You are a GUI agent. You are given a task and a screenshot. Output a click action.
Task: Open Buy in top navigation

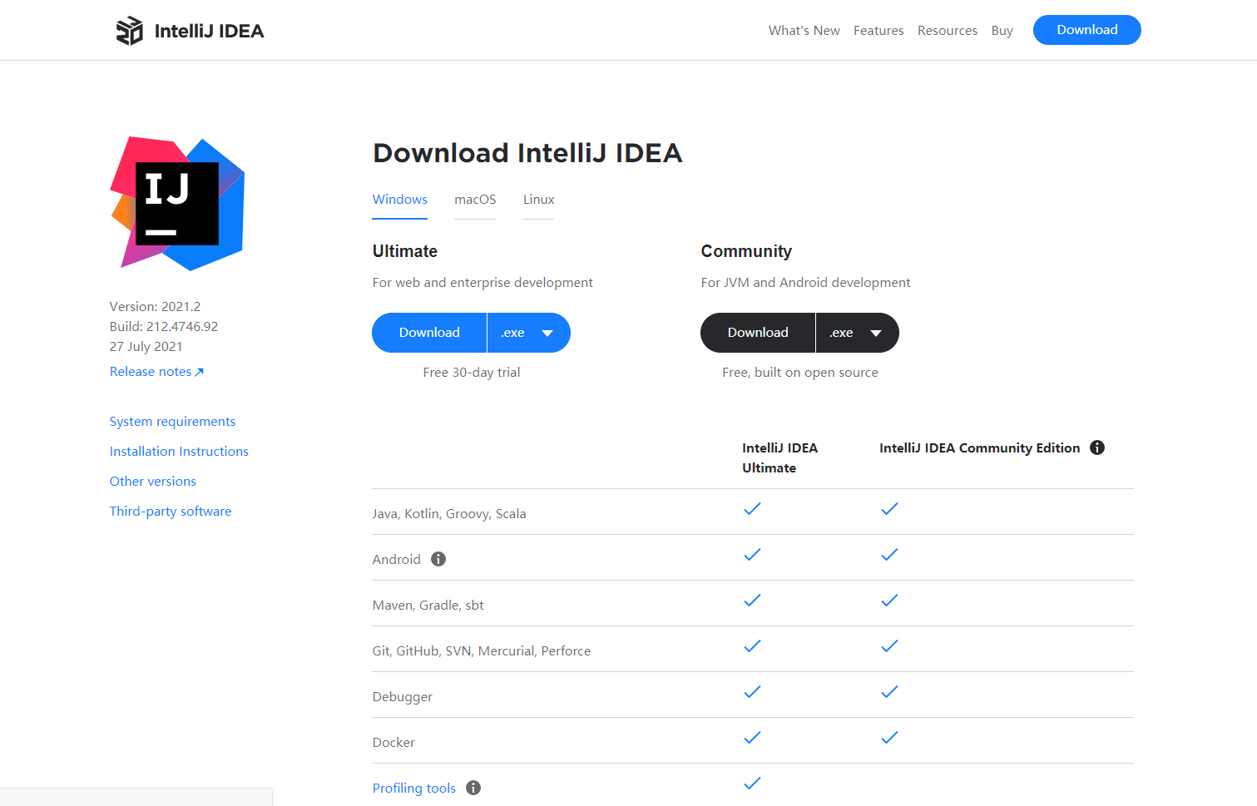1002,31
